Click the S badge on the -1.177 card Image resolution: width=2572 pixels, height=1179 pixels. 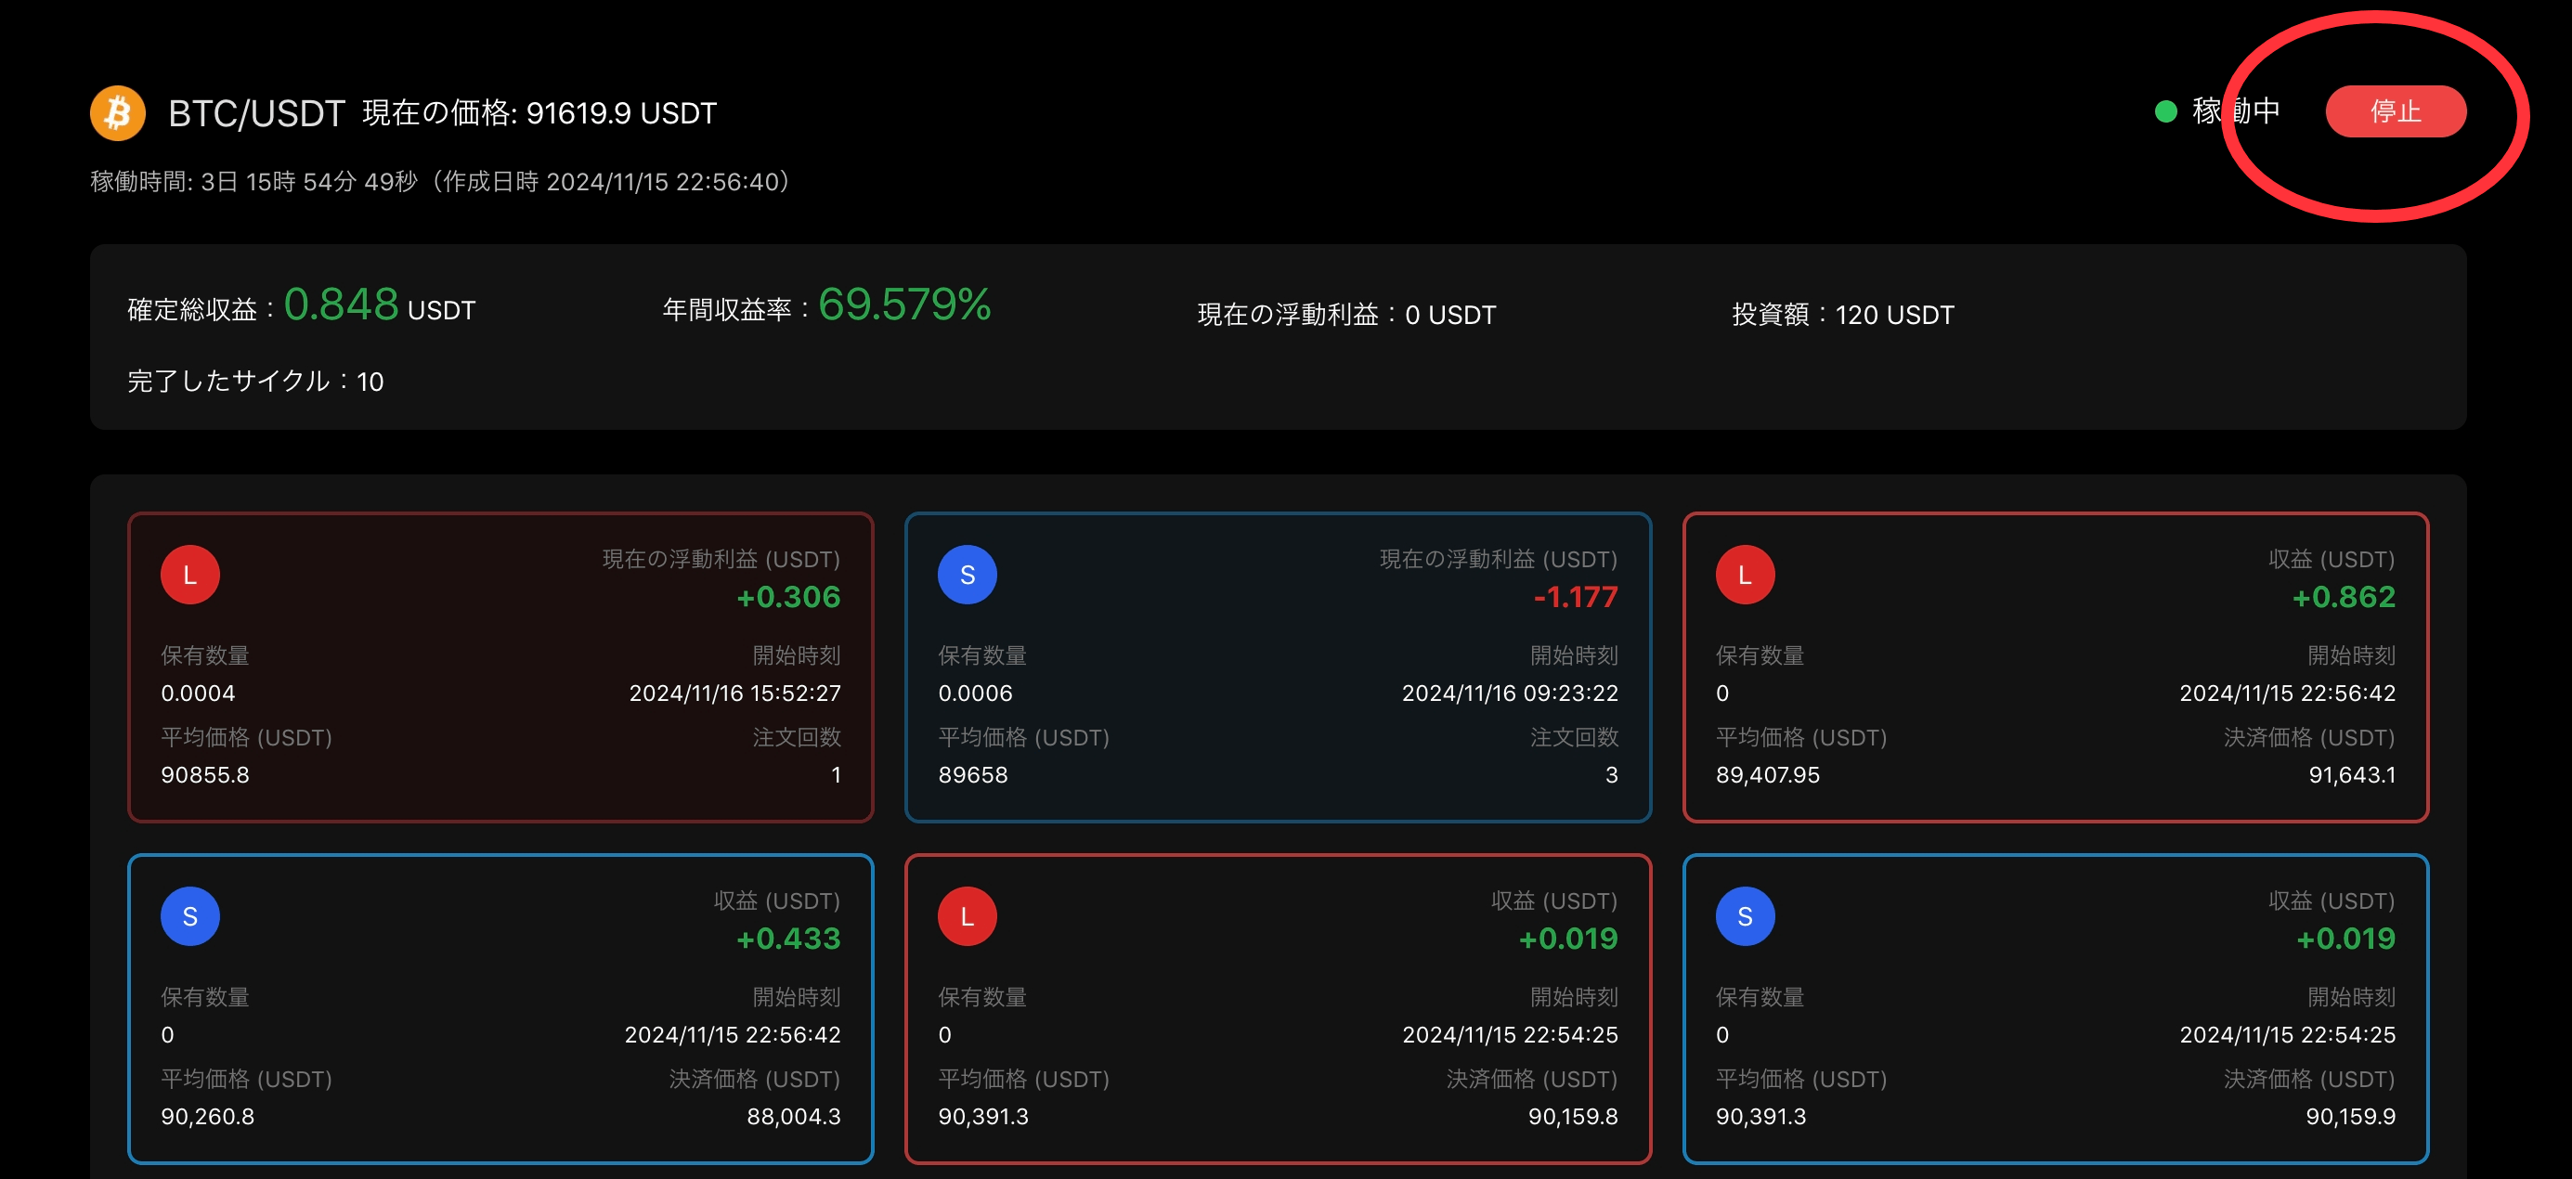tap(967, 575)
